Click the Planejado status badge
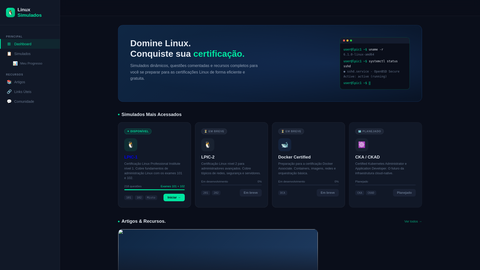480x270 pixels. [369, 131]
